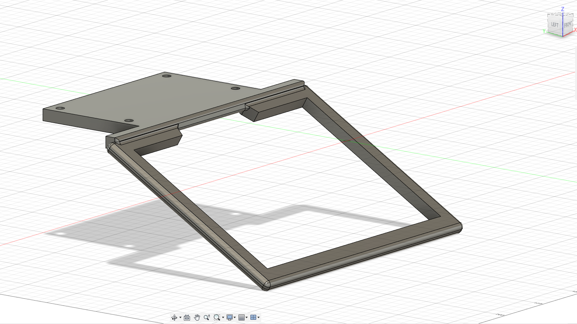577x324 pixels.
Task: Click the Viewports four-pane icon
Action: point(253,317)
